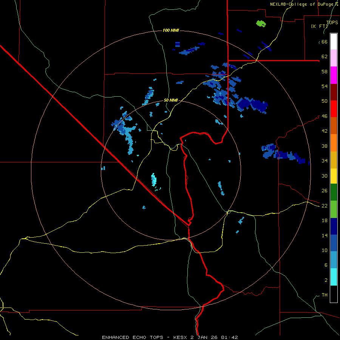The image size is (340, 340).
Task: Select the 62 legend value
Action: click(325, 57)
